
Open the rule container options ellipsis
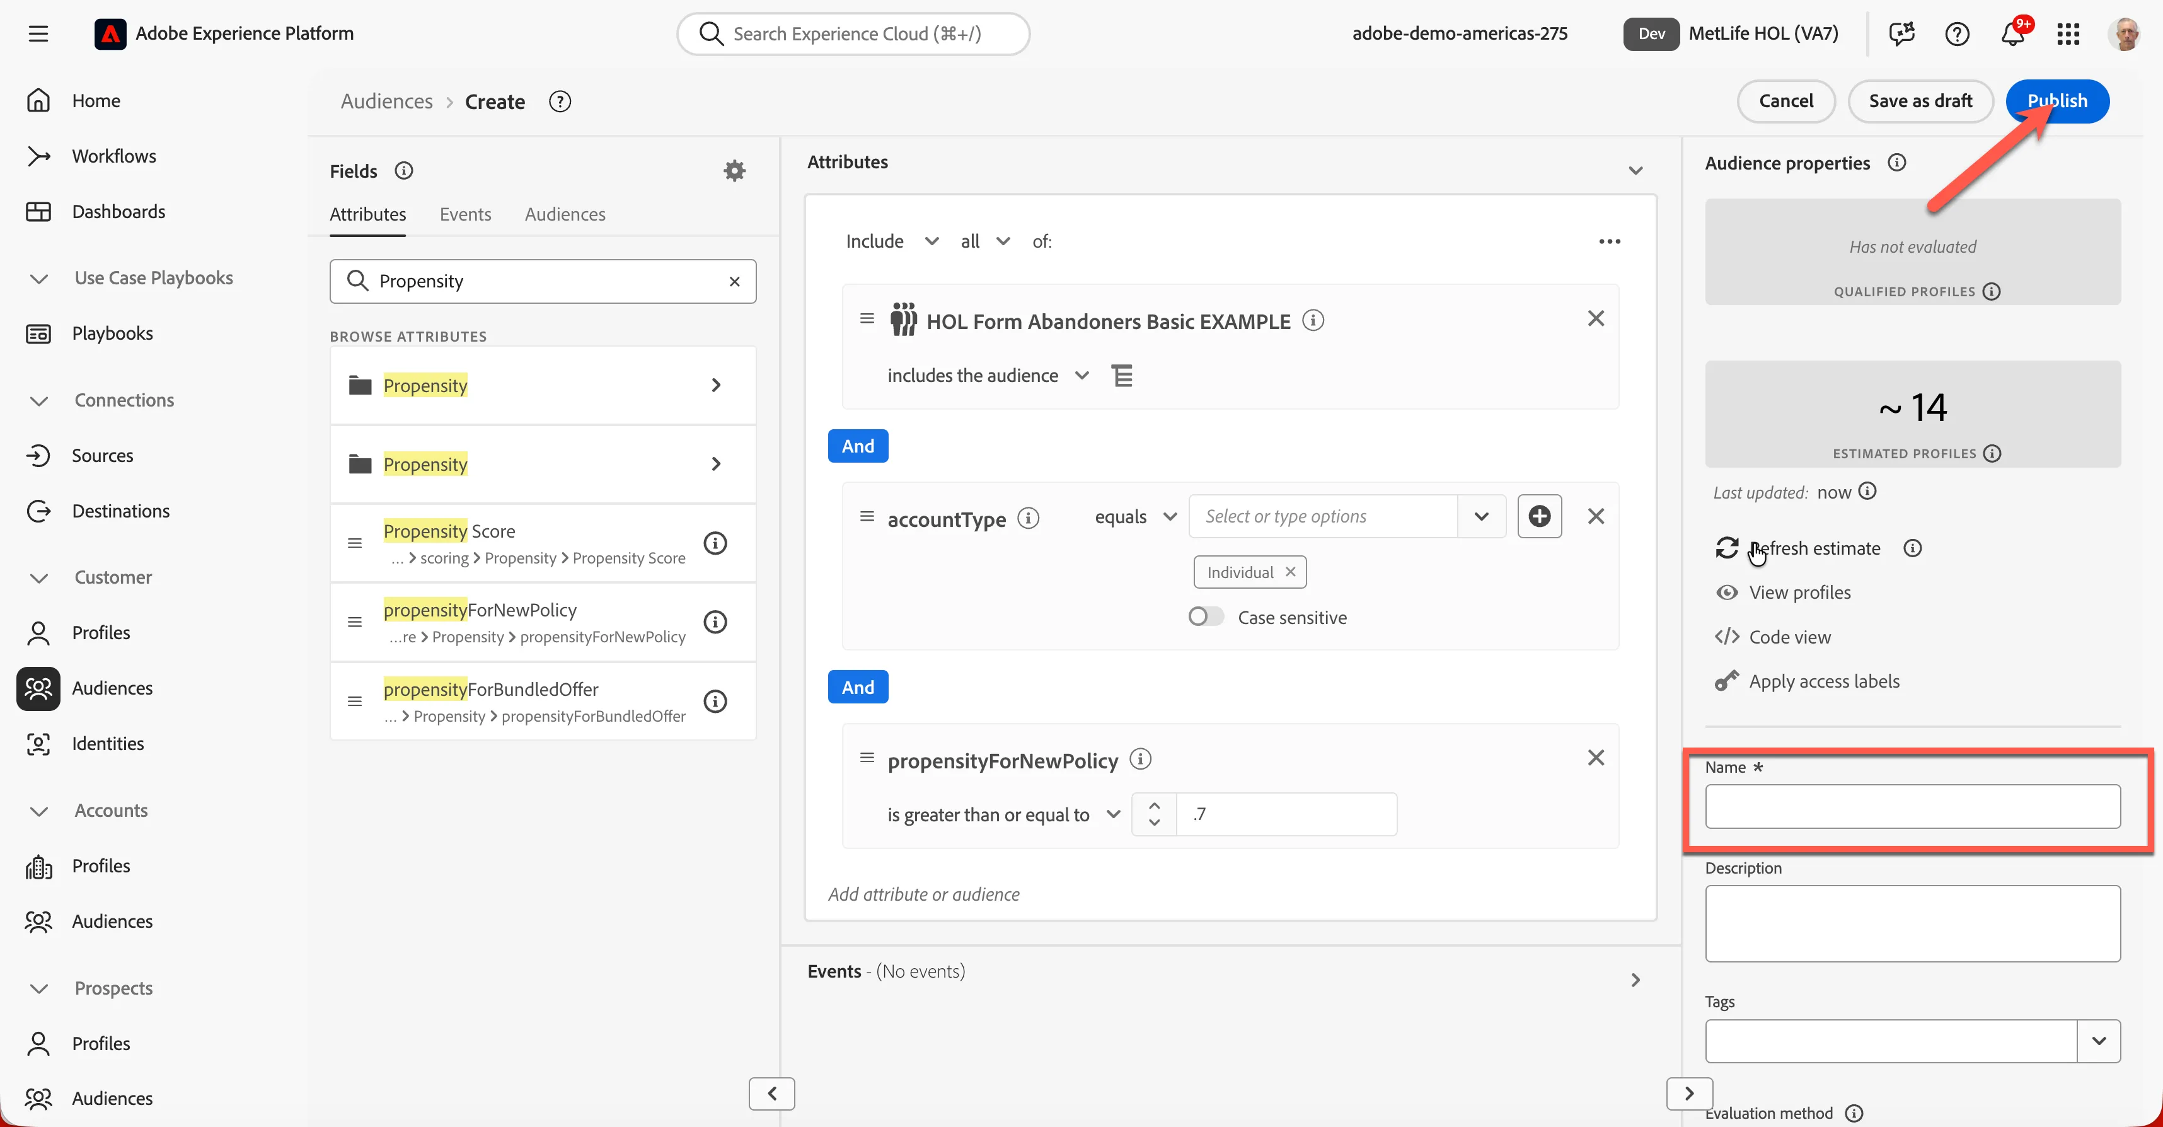[1610, 241]
